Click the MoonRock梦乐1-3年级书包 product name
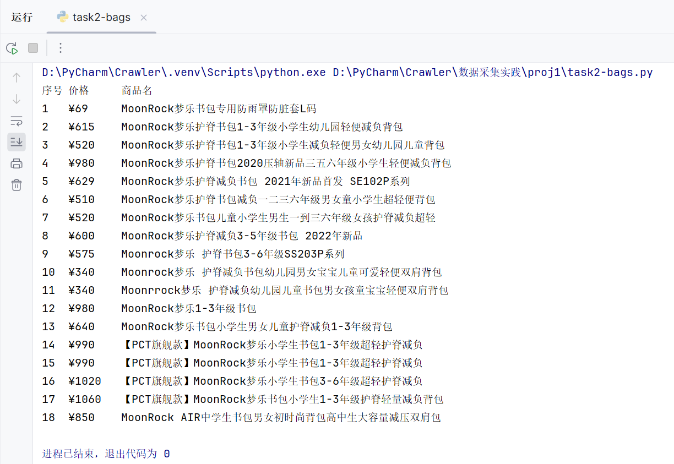This screenshot has height=464, width=674. click(x=189, y=308)
